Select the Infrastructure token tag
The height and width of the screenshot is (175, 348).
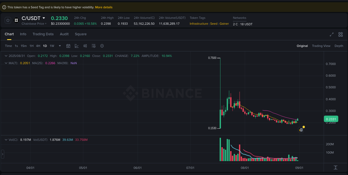pyautogui.click(x=199, y=24)
